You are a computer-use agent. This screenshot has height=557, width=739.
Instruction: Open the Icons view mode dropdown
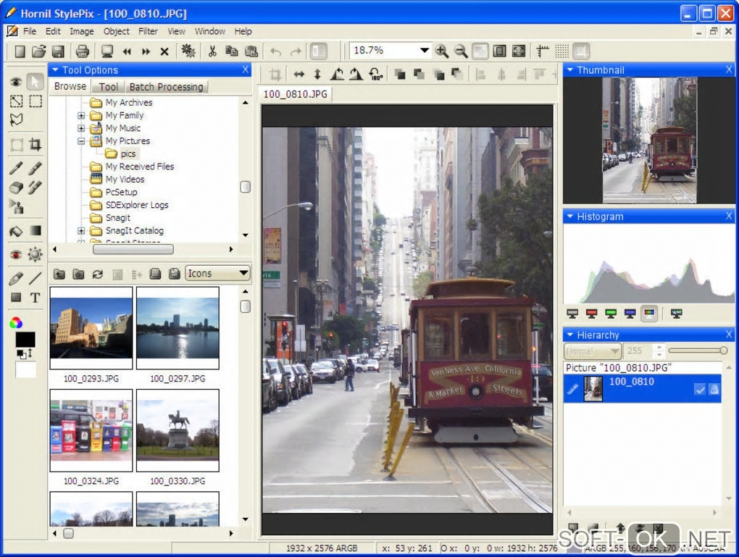[x=243, y=273]
